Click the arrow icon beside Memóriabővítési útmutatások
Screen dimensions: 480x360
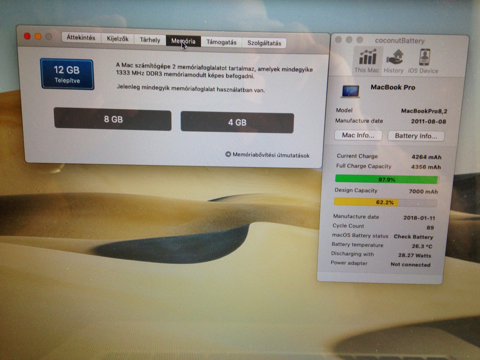tap(228, 154)
